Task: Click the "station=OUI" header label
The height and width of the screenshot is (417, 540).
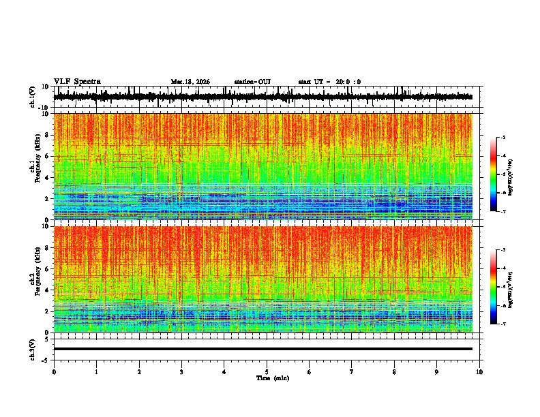Action: click(252, 82)
